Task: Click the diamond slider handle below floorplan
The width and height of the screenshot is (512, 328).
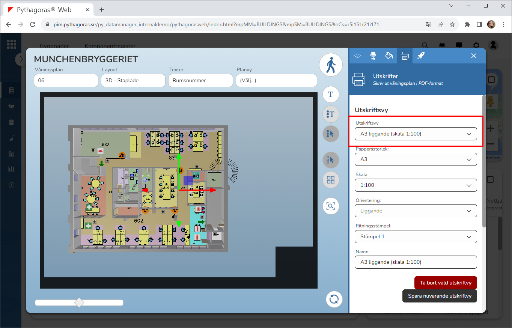Action: (79, 302)
